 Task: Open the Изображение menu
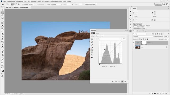pos(19,1)
